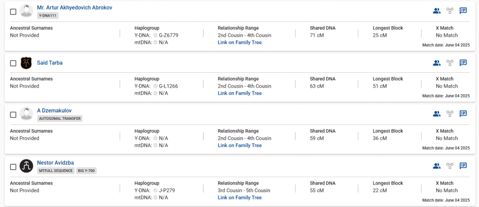Open notes icon for A Dzemakulov

(463, 113)
